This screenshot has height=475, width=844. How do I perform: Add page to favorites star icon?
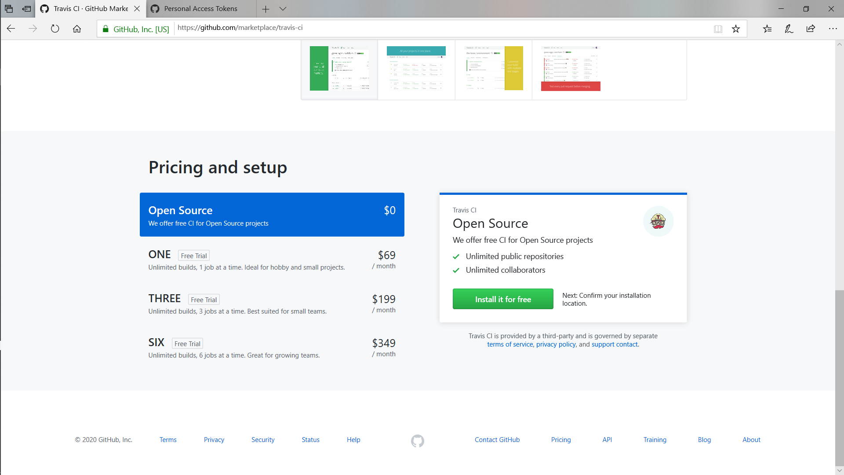736,29
